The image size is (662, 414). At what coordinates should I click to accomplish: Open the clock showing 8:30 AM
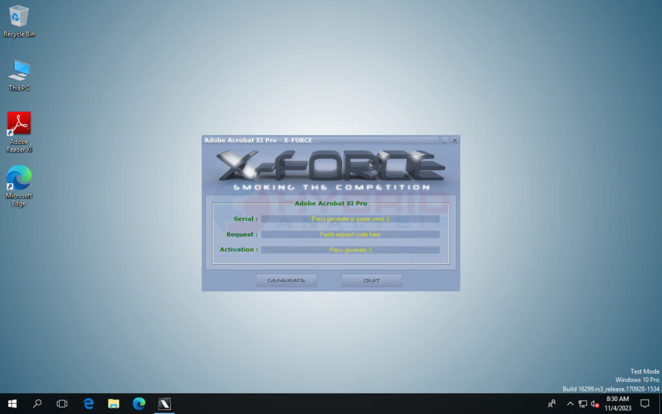617,404
